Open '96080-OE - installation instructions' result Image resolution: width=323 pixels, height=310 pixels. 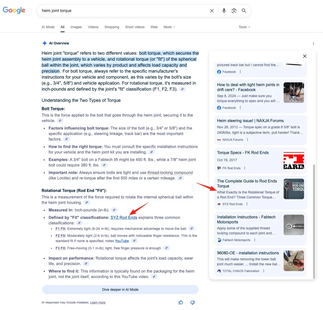[248, 253]
